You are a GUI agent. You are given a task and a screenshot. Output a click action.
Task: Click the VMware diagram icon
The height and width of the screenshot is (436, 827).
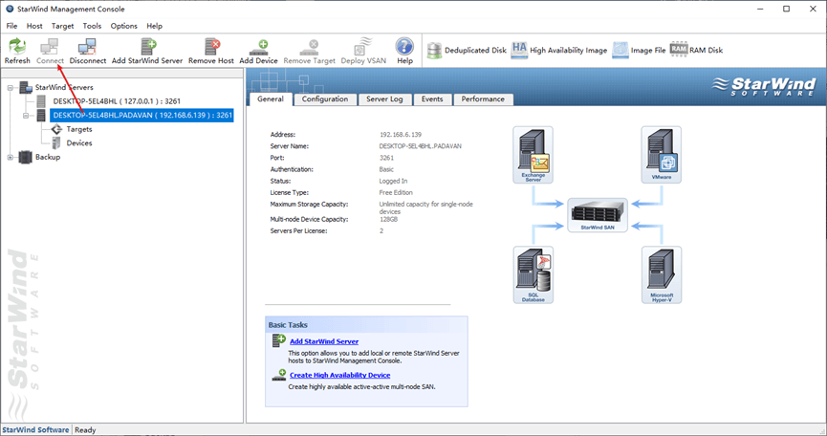(x=661, y=155)
